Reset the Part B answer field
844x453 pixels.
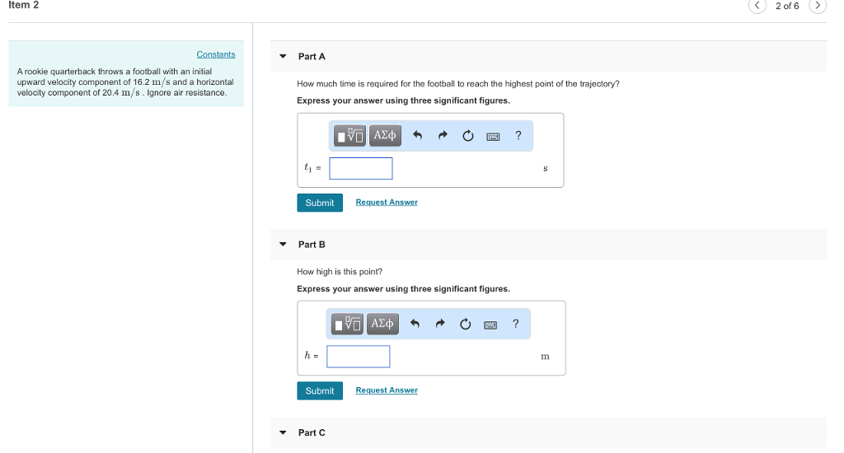coord(466,325)
